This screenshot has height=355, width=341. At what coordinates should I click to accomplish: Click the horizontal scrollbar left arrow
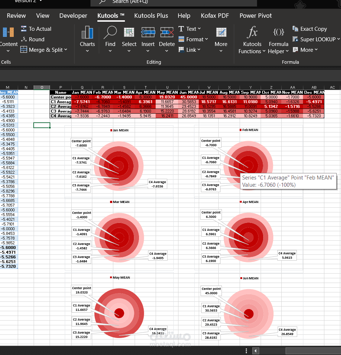(x=256, y=351)
